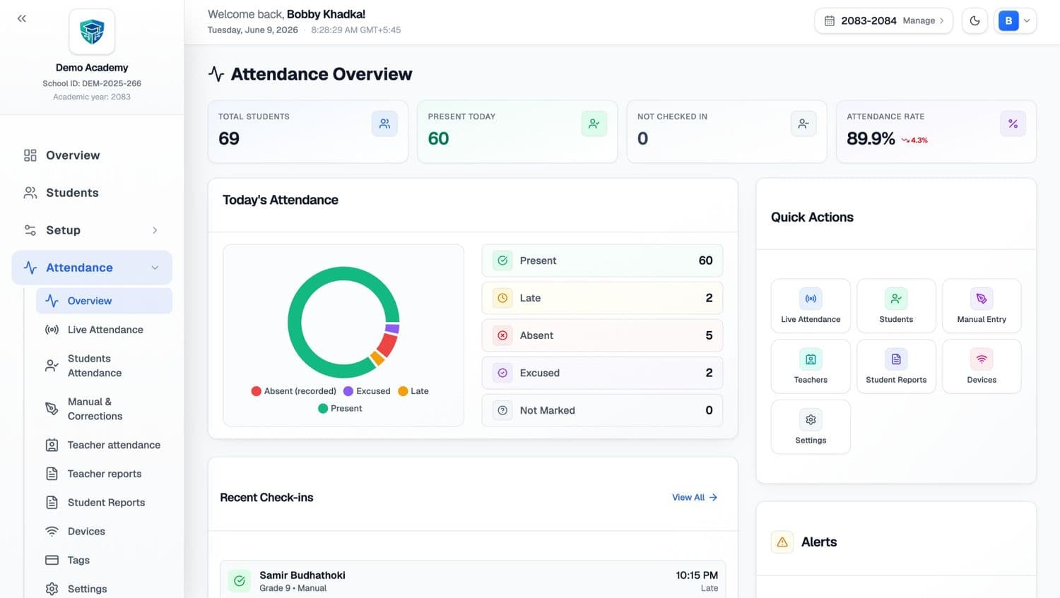Click the Absent (recorded) red legend dot

pyautogui.click(x=256, y=391)
